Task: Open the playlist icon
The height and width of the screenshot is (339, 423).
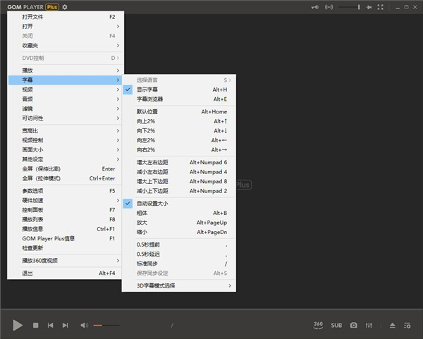Action: [x=407, y=326]
